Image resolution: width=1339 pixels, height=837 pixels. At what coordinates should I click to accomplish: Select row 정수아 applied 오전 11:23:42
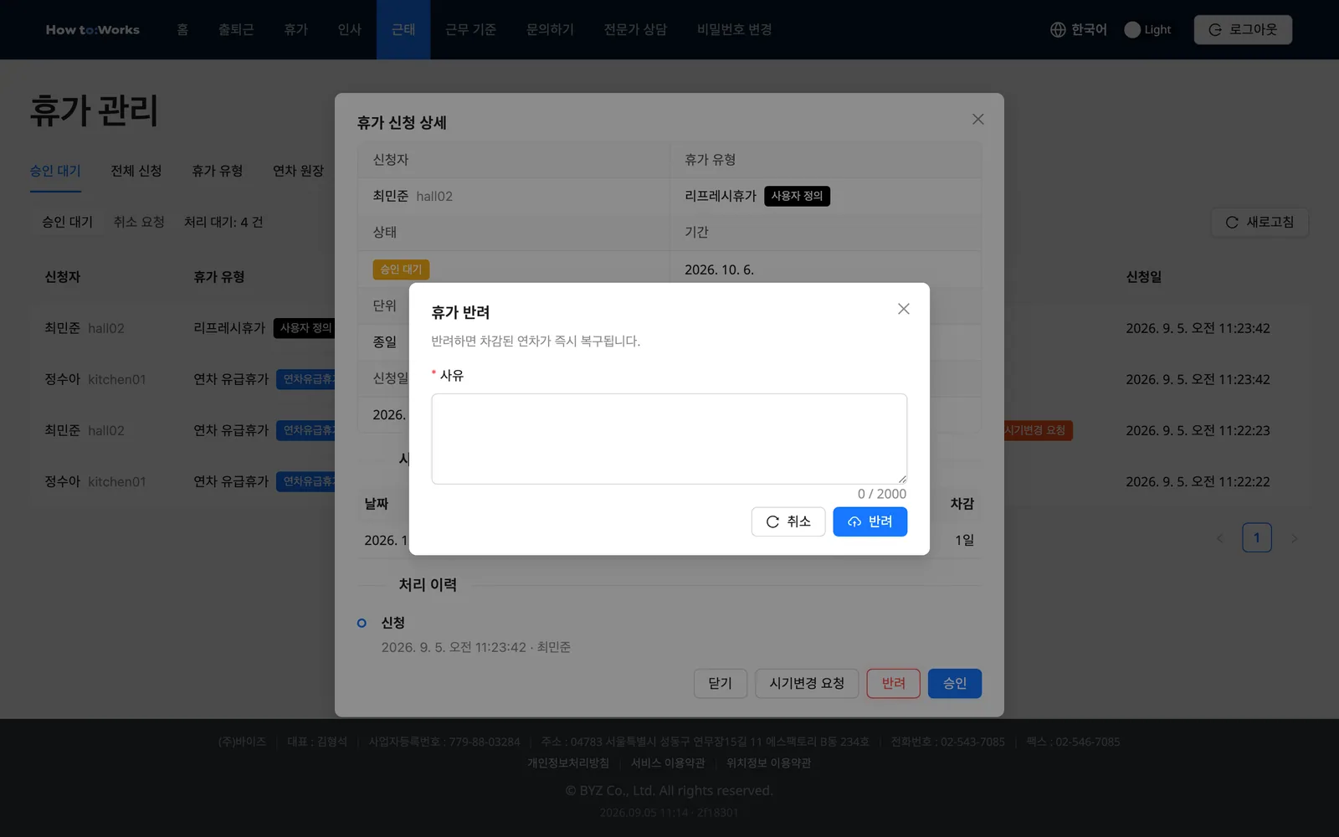coord(669,379)
